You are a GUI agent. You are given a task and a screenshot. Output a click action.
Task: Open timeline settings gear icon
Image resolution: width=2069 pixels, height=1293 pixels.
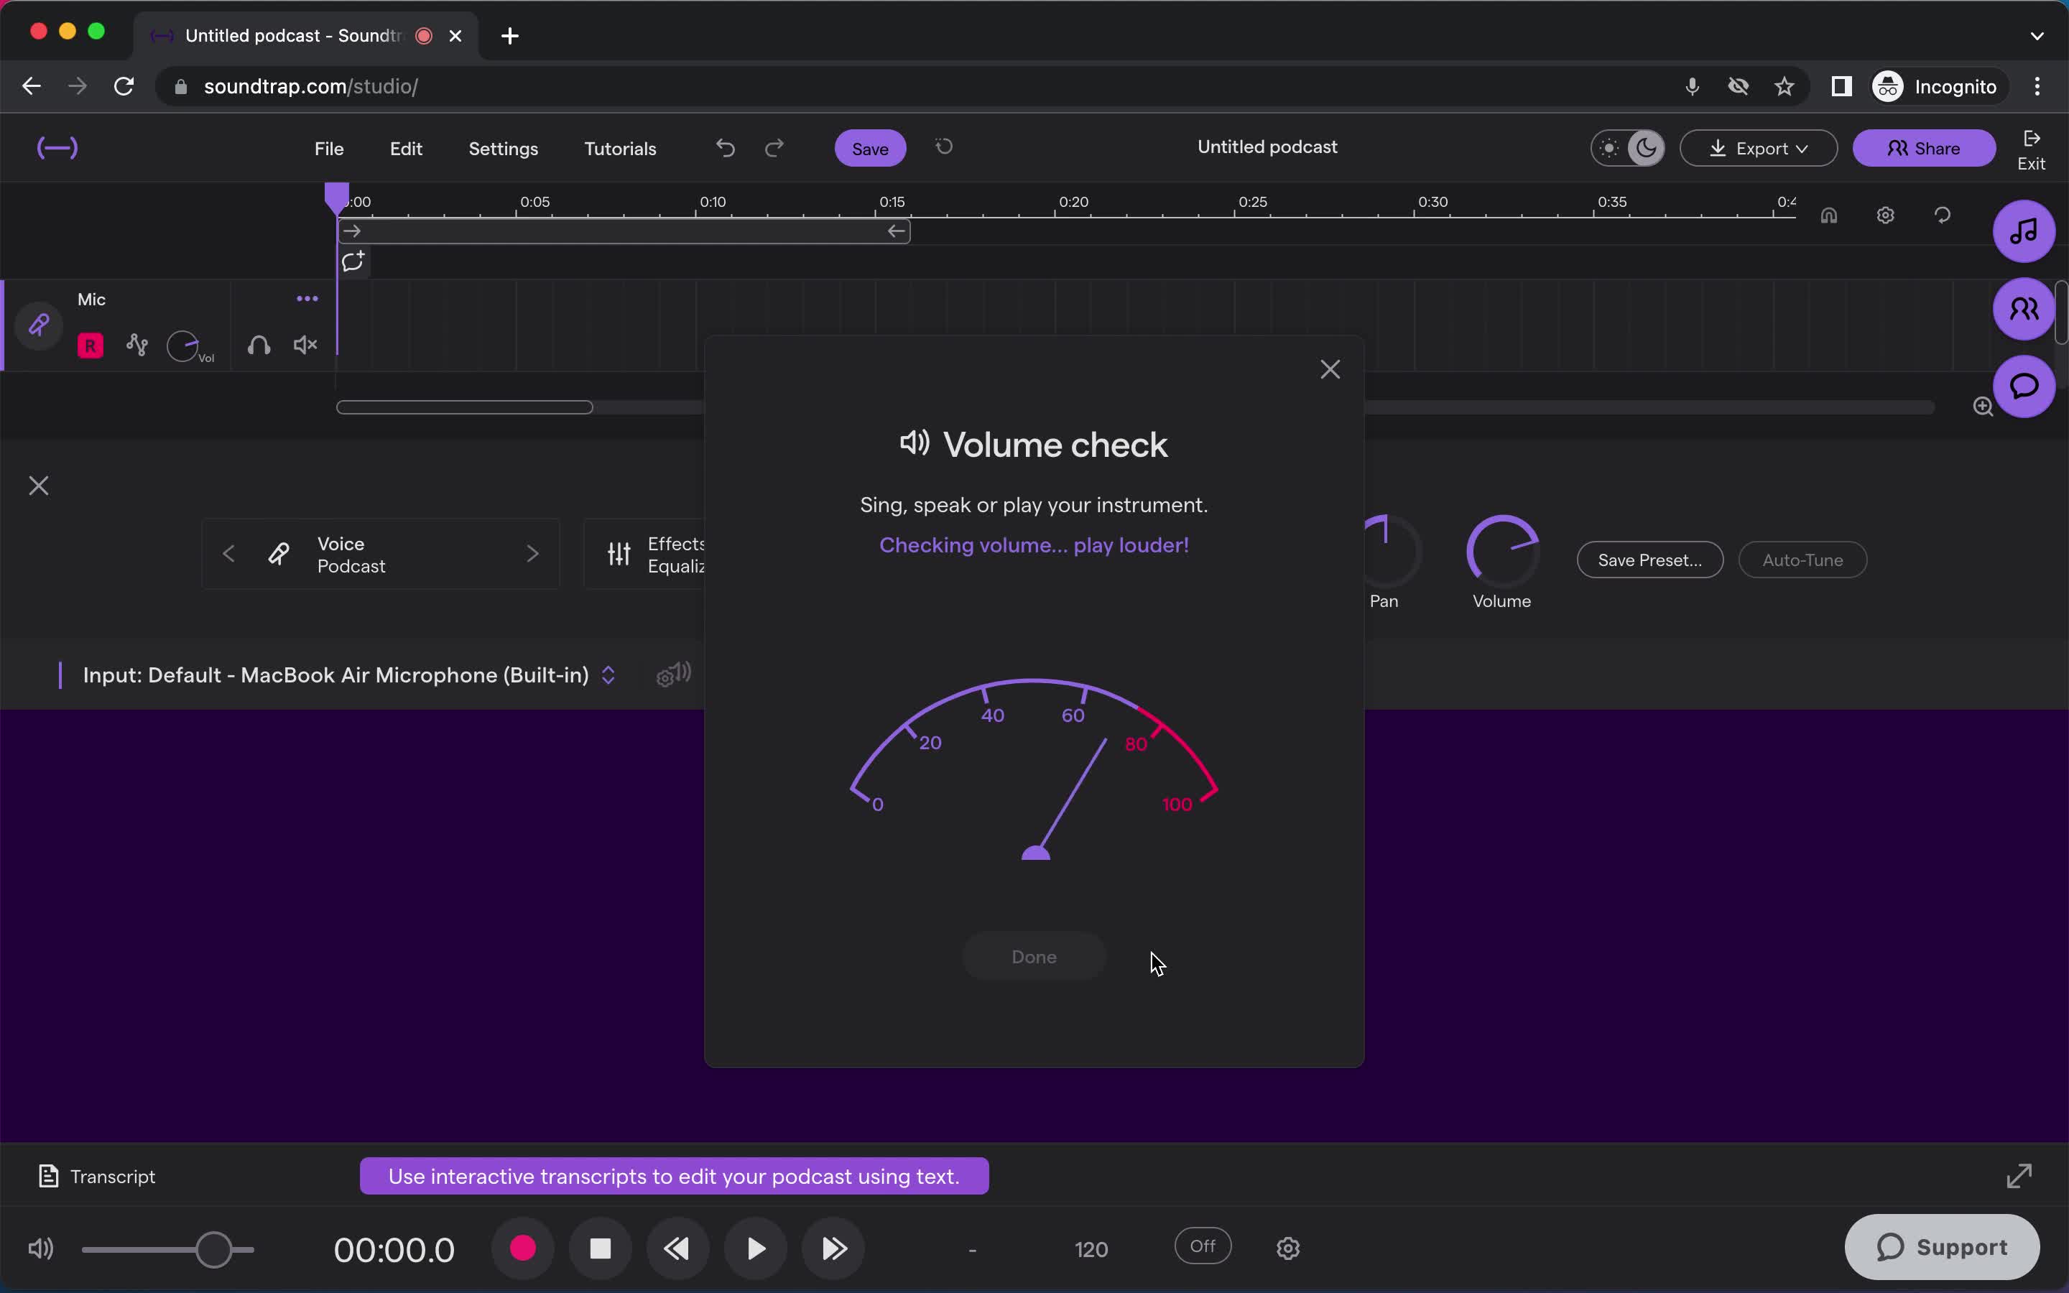click(x=1885, y=215)
